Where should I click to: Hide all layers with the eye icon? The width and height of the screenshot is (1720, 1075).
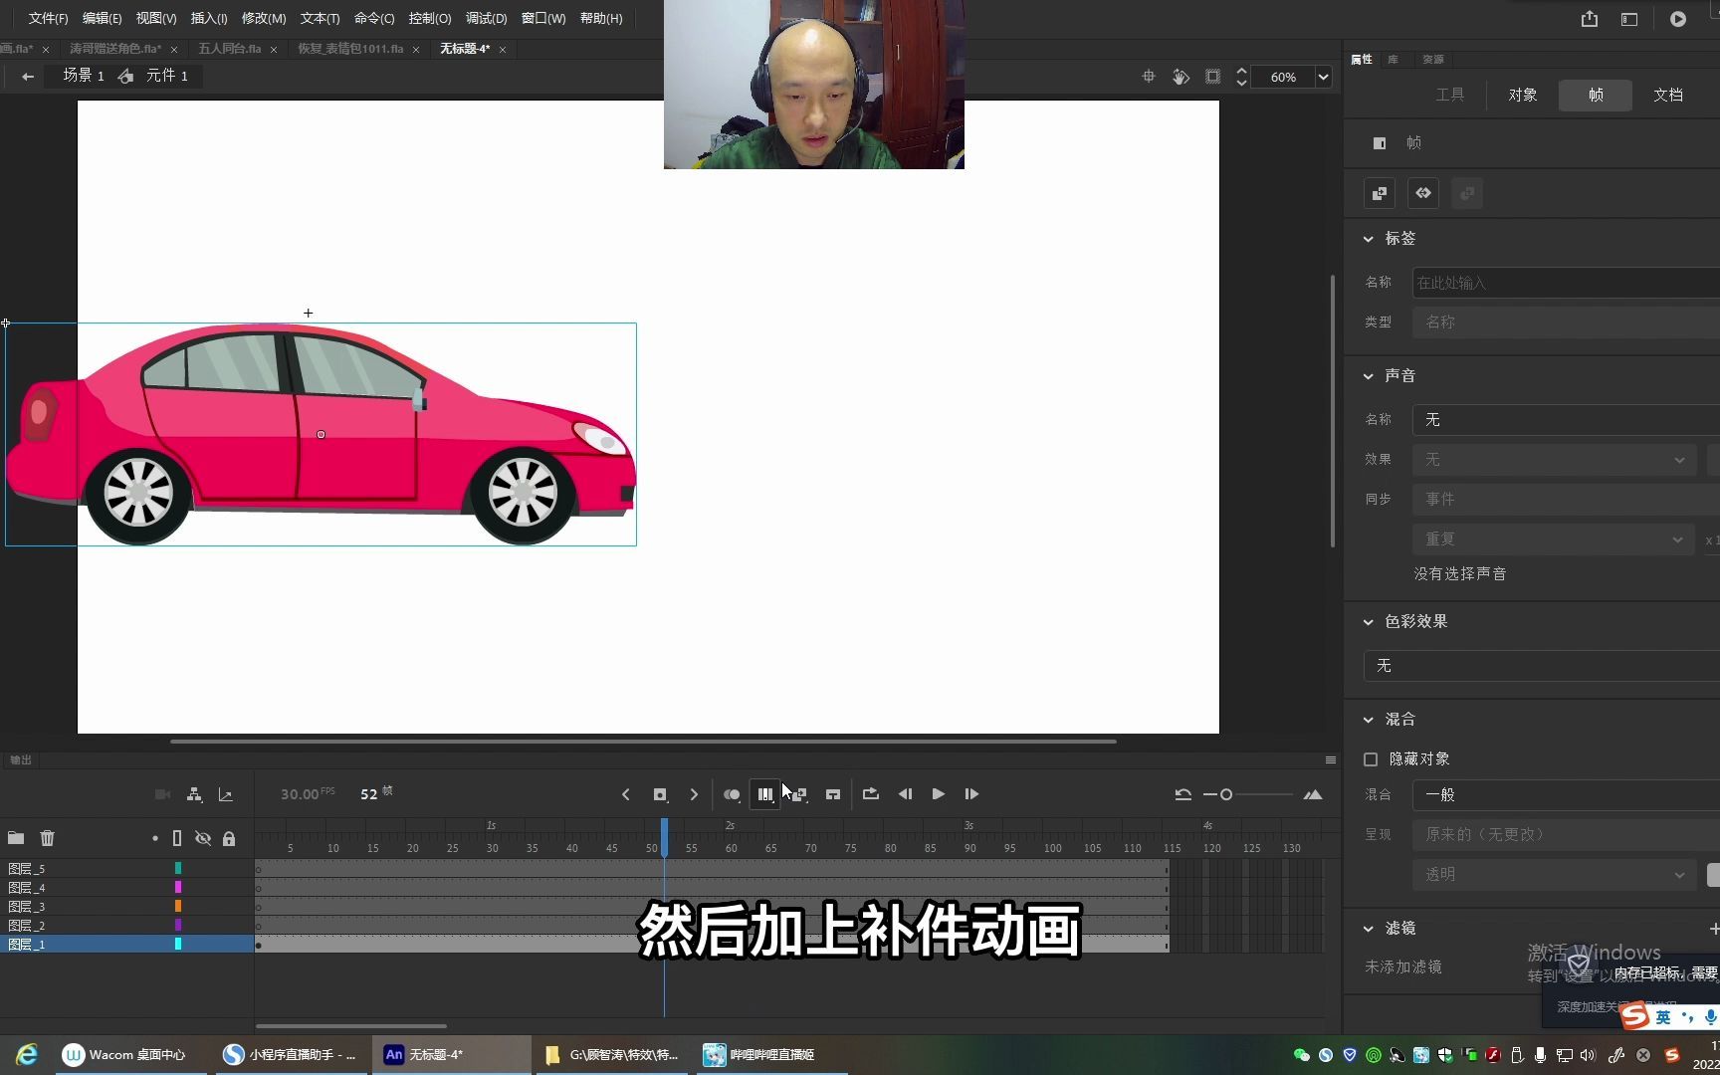(203, 839)
